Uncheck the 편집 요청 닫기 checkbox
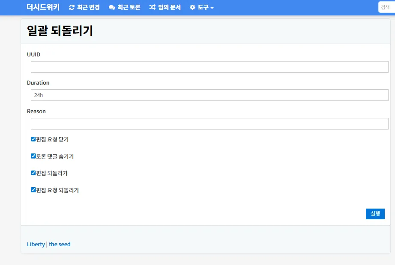The width and height of the screenshot is (395, 265). 33,138
